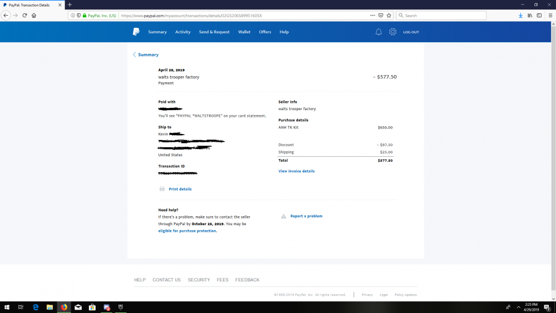Show site security padlock info
Viewport: 556px width, 313px height.
[x=85, y=15]
